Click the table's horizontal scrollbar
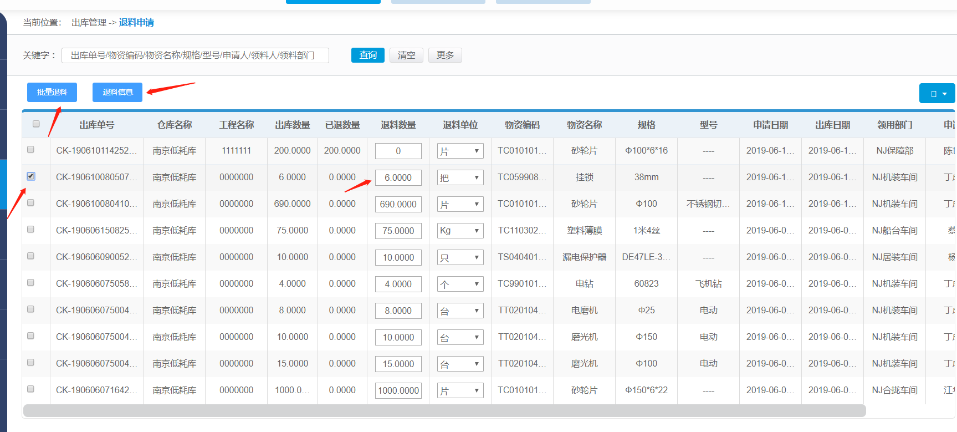The image size is (957, 432). pos(443,410)
